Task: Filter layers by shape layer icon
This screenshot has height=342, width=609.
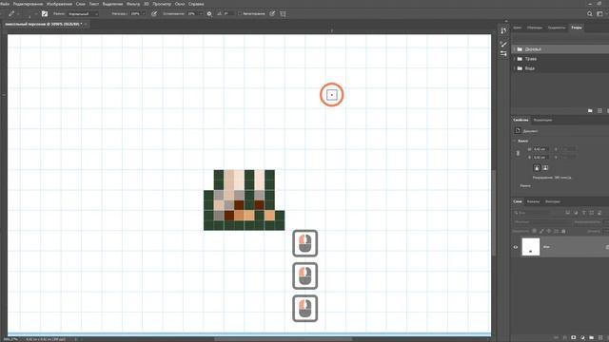Action: tap(592, 213)
